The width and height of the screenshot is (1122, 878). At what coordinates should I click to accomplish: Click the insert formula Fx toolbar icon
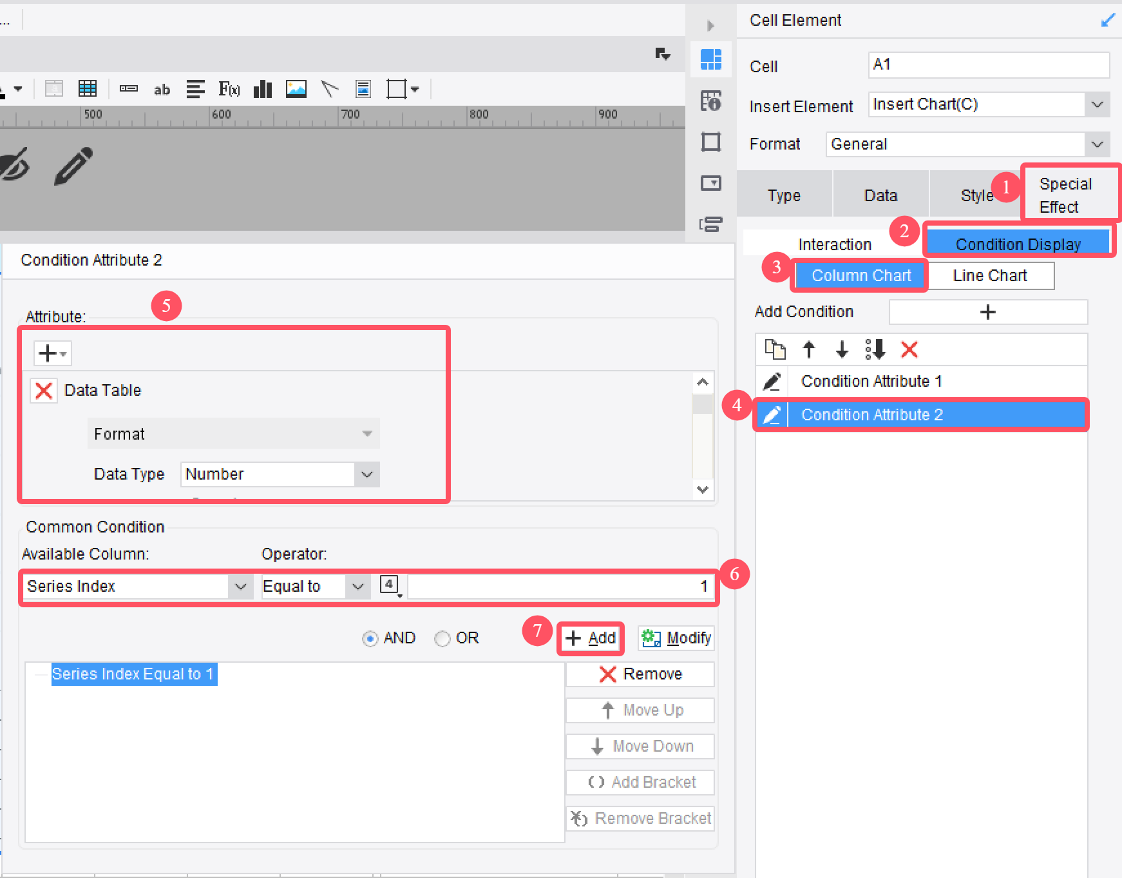tap(229, 89)
